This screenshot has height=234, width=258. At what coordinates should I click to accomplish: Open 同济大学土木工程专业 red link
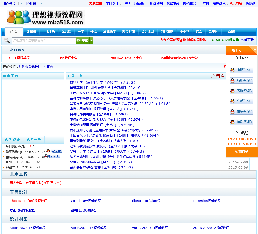tap(35, 183)
